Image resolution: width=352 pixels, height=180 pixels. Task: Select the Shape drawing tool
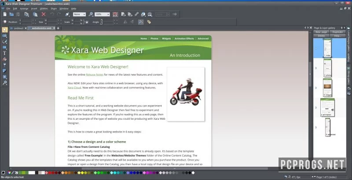tap(5, 42)
